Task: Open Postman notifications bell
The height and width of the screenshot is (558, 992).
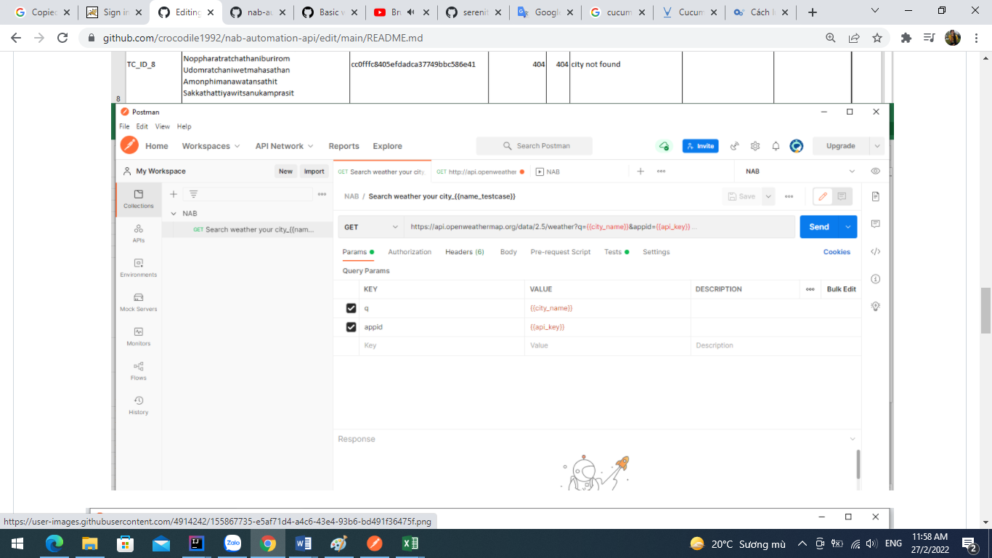Action: coord(776,146)
